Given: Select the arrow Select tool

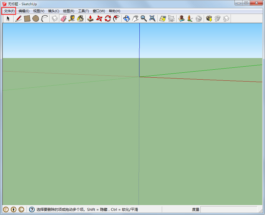Looking at the screenshot, I should pyautogui.click(x=8, y=19).
